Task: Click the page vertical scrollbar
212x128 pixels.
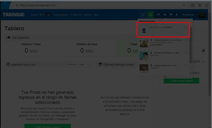Action: tap(210, 54)
